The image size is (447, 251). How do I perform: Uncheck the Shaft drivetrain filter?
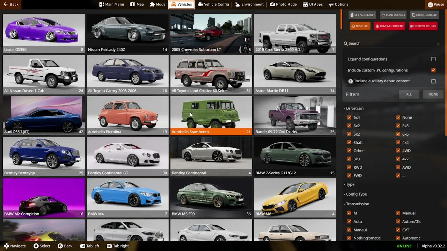coord(349,143)
